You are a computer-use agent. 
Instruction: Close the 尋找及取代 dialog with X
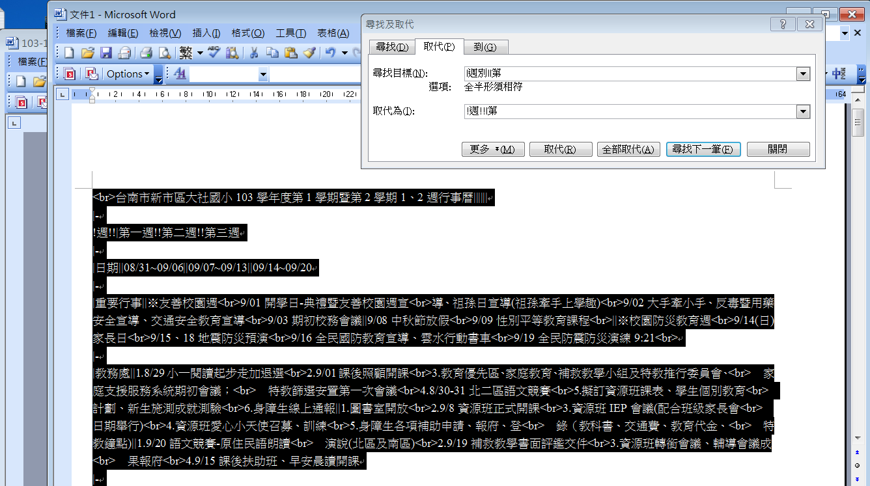point(809,24)
